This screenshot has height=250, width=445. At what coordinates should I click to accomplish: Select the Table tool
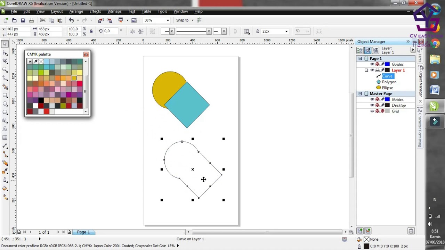[x=5, y=137]
